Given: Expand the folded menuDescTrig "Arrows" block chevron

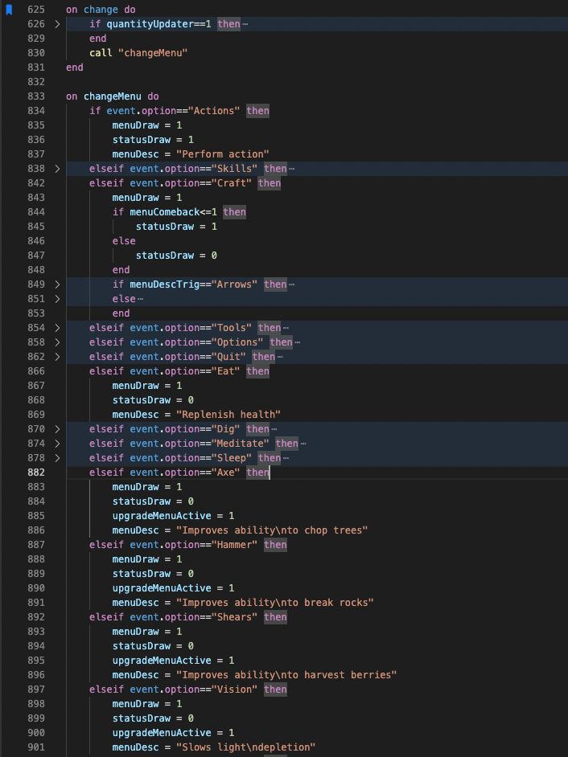Looking at the screenshot, I should [x=56, y=284].
